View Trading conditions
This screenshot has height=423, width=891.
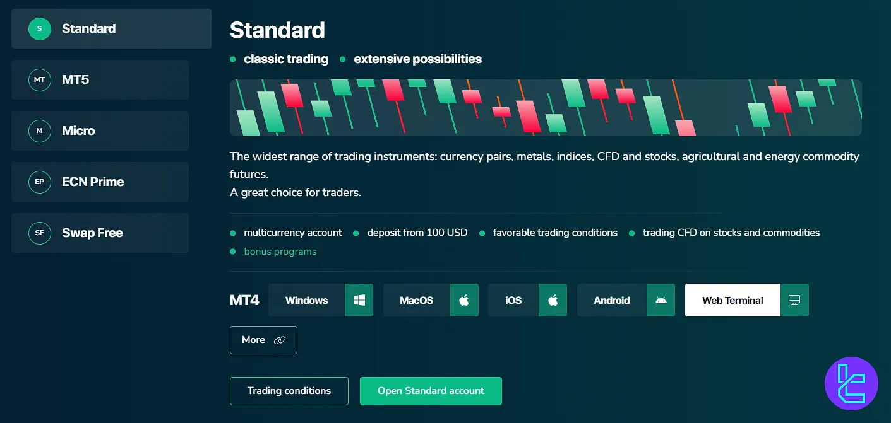click(289, 391)
